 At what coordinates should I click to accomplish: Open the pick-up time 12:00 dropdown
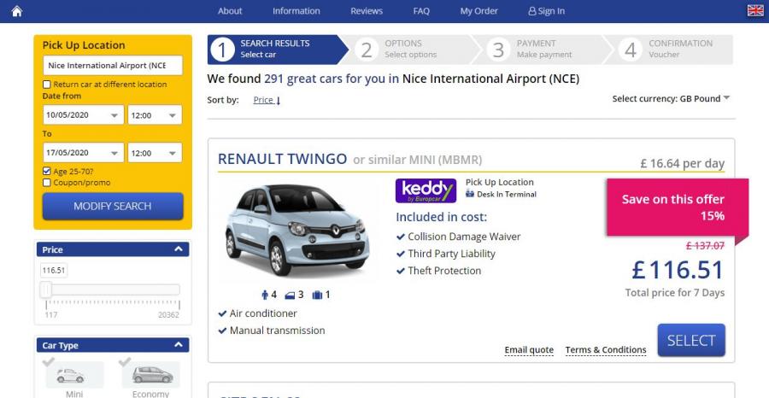(155, 114)
